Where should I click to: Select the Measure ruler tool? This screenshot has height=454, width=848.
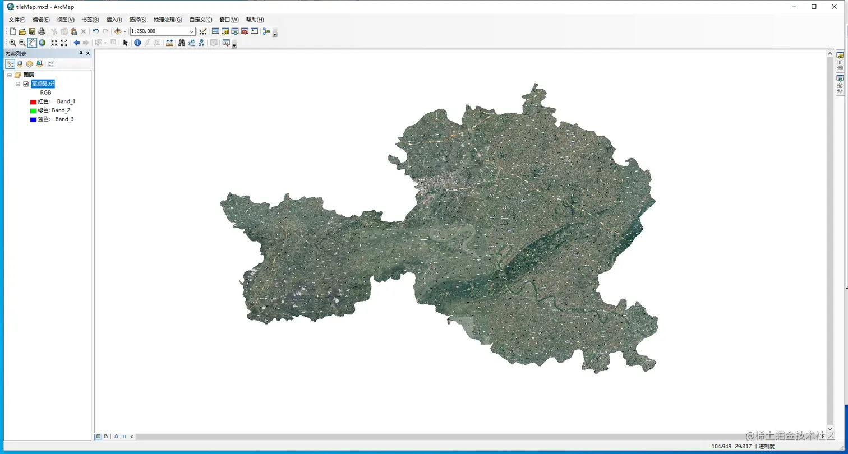[169, 43]
